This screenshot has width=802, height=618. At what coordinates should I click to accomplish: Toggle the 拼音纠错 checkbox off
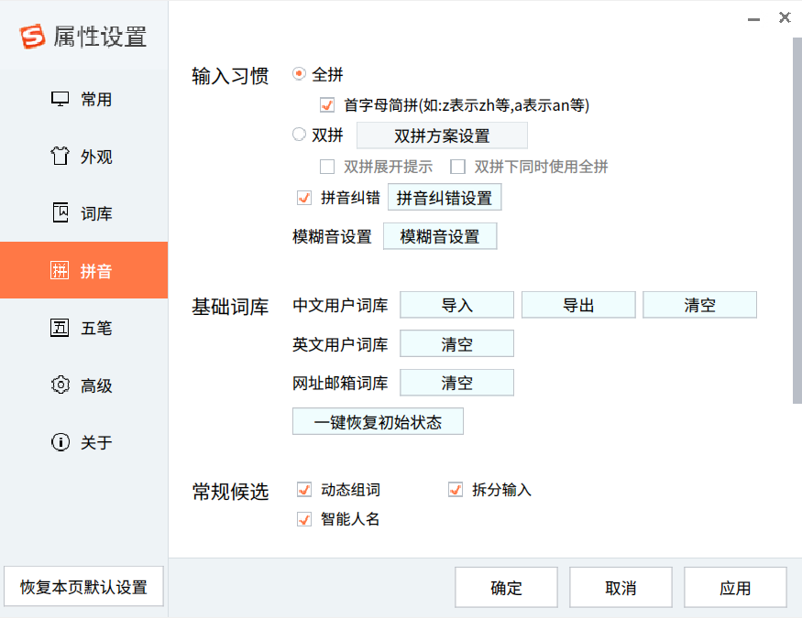pos(303,197)
